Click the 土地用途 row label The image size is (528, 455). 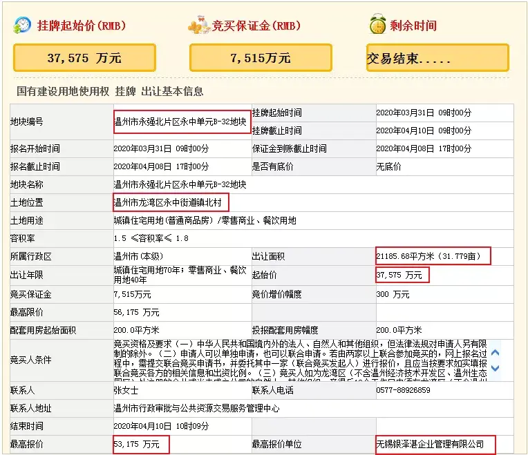(x=26, y=221)
